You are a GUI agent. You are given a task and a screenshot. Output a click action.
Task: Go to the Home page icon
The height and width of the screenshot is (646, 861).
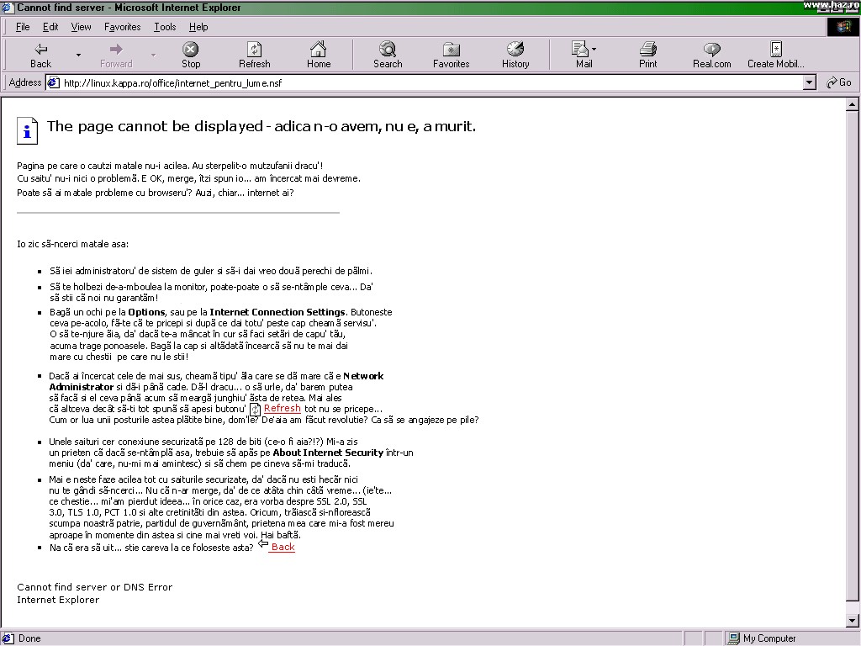tap(318, 56)
